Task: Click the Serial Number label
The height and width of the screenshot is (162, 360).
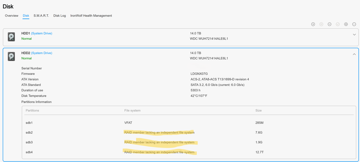Action: 31,68
